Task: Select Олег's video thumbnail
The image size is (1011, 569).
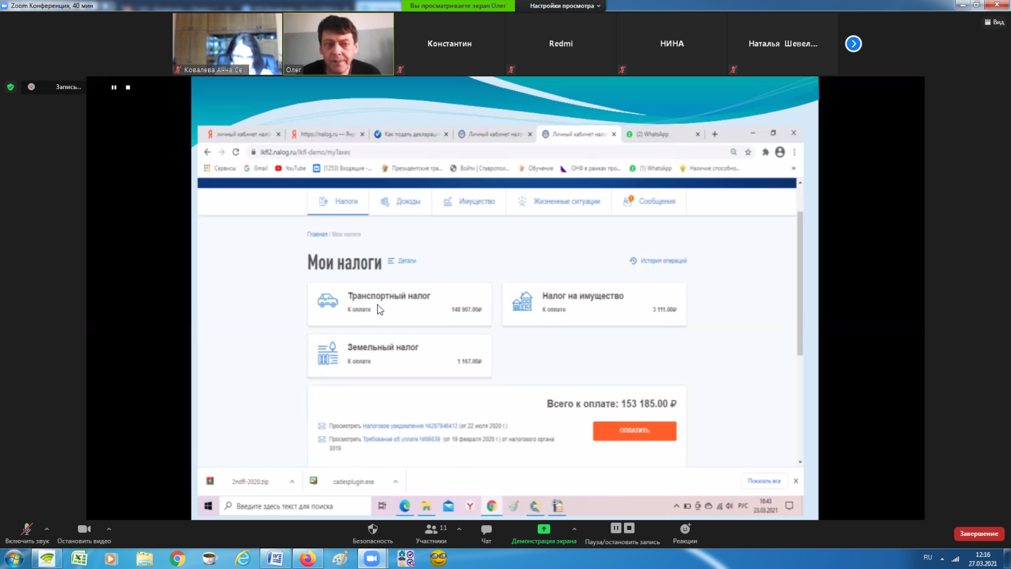Action: 338,43
